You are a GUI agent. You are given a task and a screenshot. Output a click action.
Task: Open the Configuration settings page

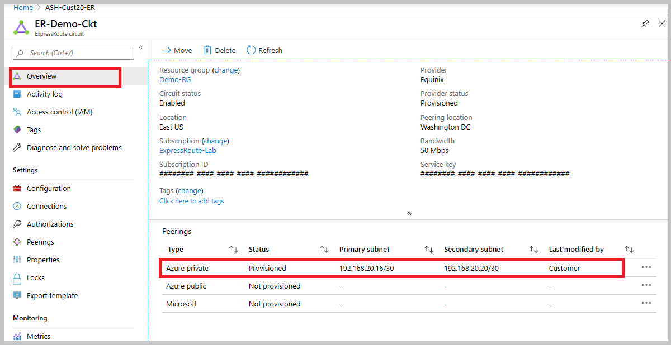(49, 188)
